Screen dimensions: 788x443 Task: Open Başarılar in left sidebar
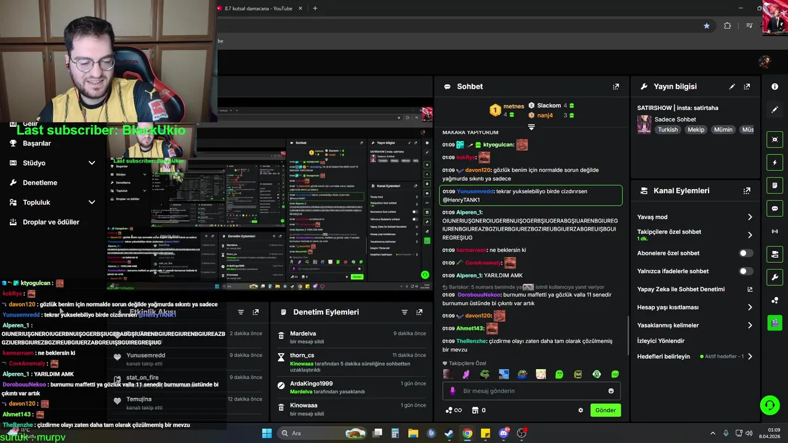pyautogui.click(x=37, y=143)
